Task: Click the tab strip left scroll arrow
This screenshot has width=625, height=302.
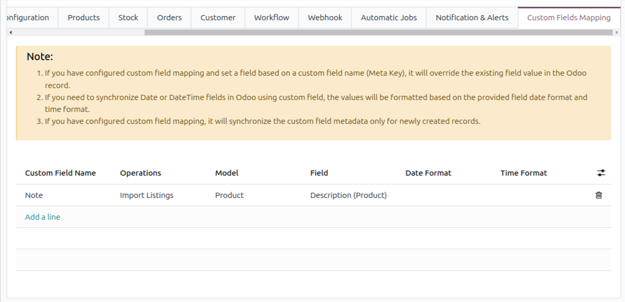Action: tap(10, 32)
